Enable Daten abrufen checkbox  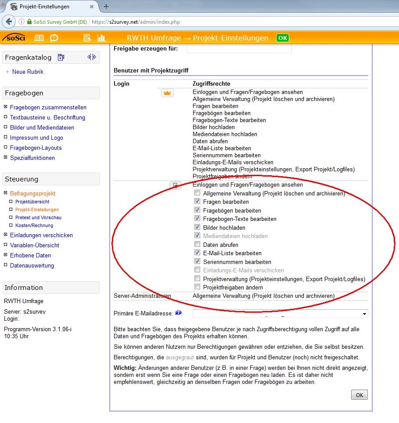(198, 244)
